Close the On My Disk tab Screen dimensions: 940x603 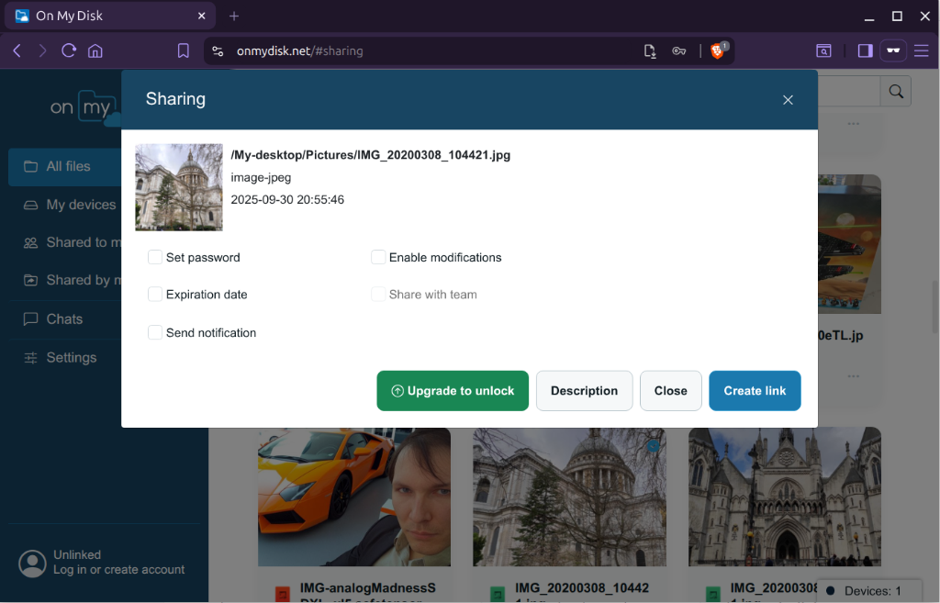[x=202, y=17]
